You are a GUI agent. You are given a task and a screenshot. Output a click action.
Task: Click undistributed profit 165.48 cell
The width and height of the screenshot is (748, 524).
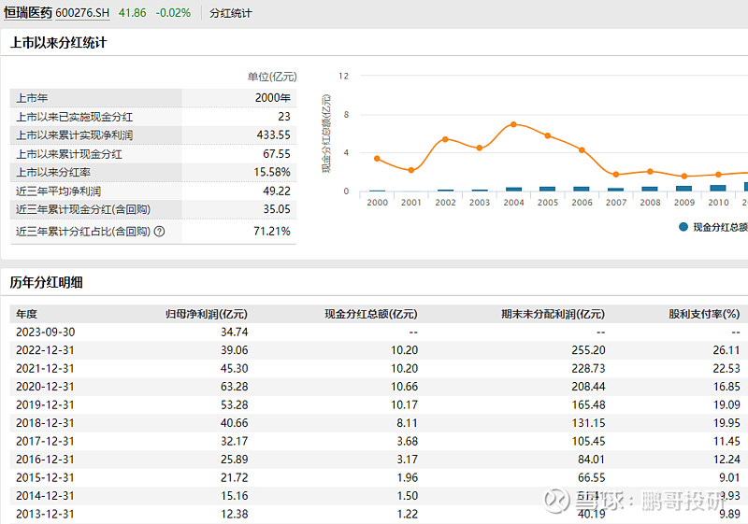pyautogui.click(x=588, y=405)
